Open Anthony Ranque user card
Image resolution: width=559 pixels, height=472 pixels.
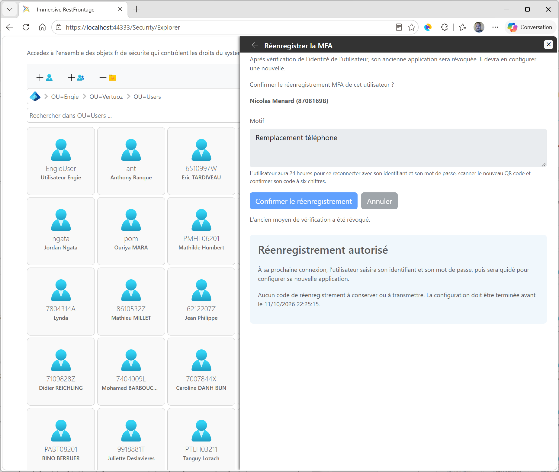coord(131,161)
